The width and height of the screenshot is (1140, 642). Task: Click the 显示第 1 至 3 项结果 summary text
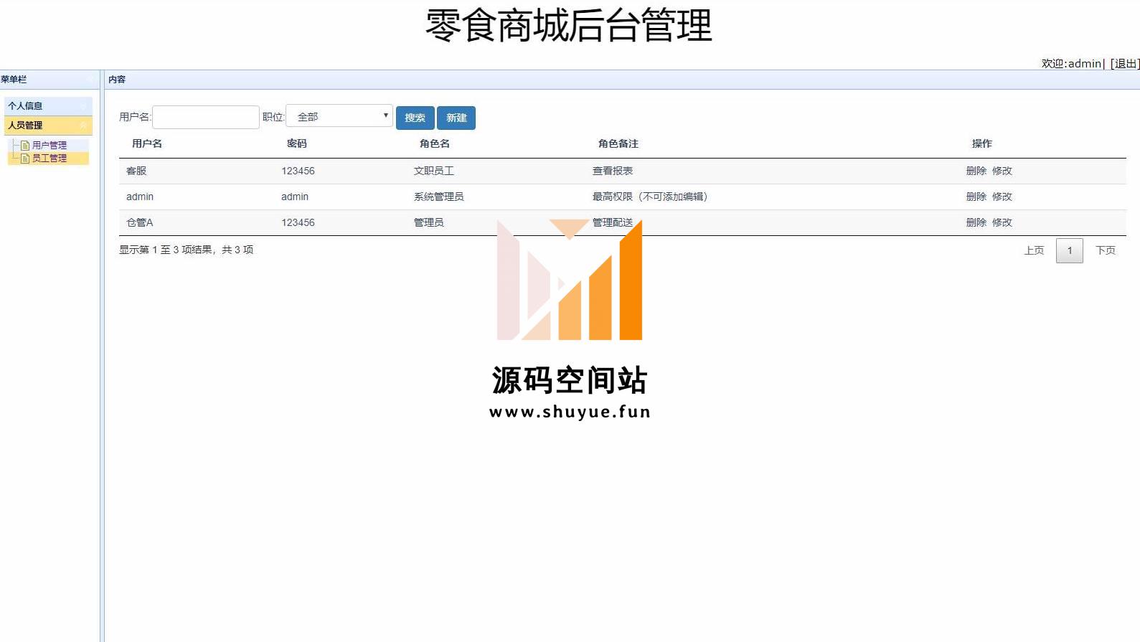point(187,250)
